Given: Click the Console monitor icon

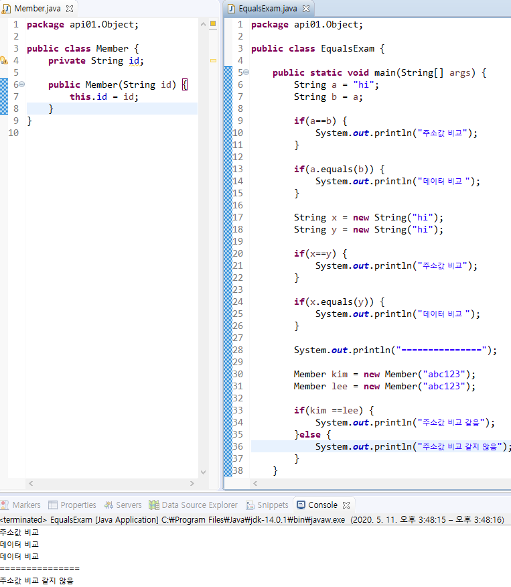Looking at the screenshot, I should tap(301, 505).
